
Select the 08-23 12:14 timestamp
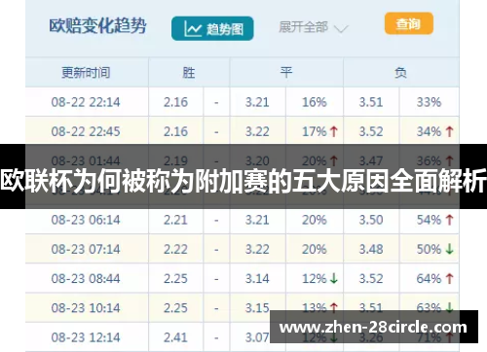pos(86,337)
